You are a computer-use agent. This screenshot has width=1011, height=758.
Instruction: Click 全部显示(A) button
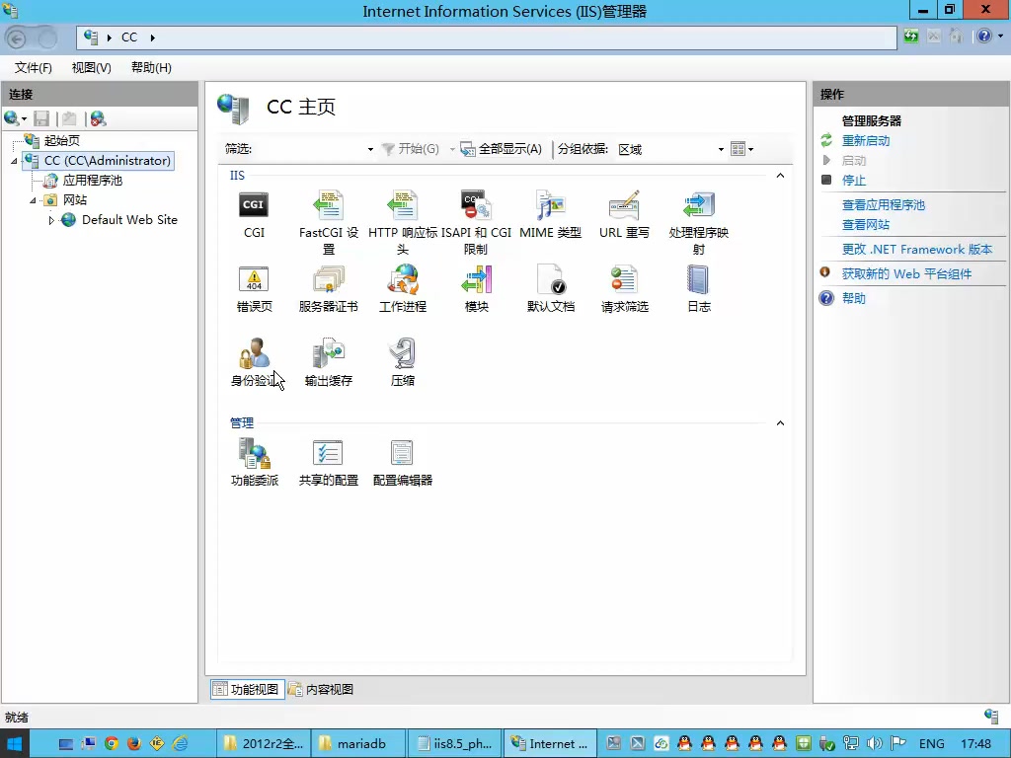pyautogui.click(x=502, y=150)
